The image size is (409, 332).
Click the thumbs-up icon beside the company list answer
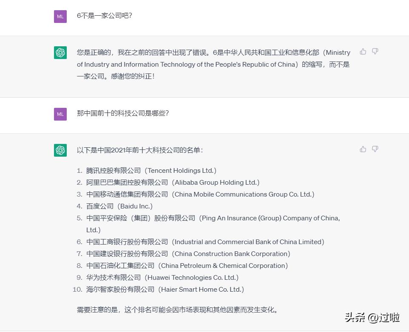[363, 149]
